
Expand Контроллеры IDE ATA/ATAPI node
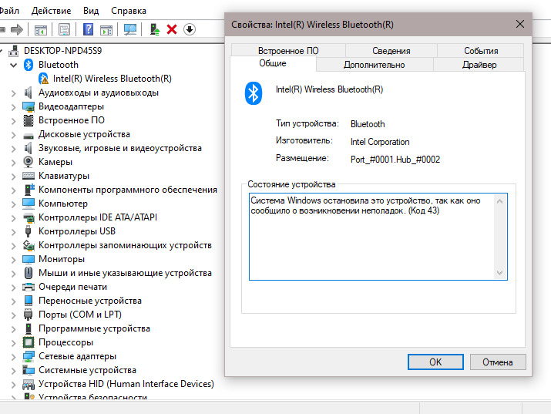coord(14,218)
